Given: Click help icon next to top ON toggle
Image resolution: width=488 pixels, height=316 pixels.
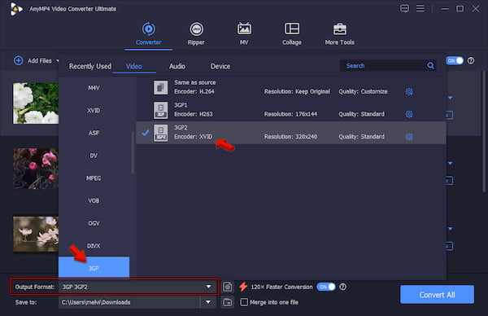Looking at the screenshot, I should pos(471,60).
